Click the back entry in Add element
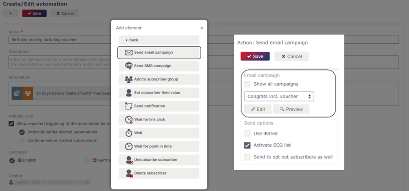The width and height of the screenshot is (409, 191). click(x=159, y=40)
